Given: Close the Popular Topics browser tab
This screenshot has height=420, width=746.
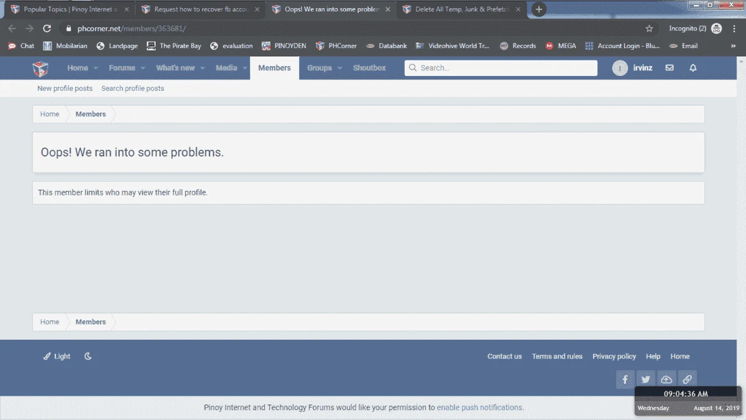Looking at the screenshot, I should point(126,9).
